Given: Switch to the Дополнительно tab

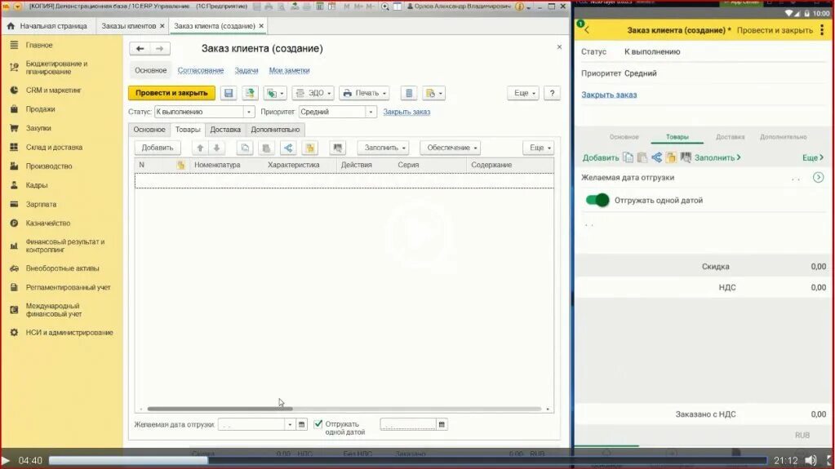Looking at the screenshot, I should pos(275,130).
